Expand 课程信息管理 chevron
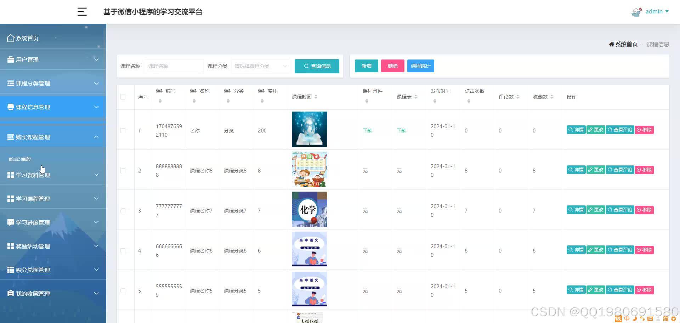 [96, 107]
